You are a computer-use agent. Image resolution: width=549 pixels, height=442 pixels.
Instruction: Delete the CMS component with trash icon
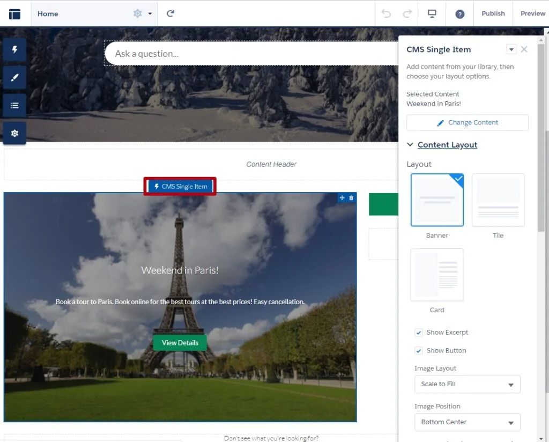click(x=351, y=198)
